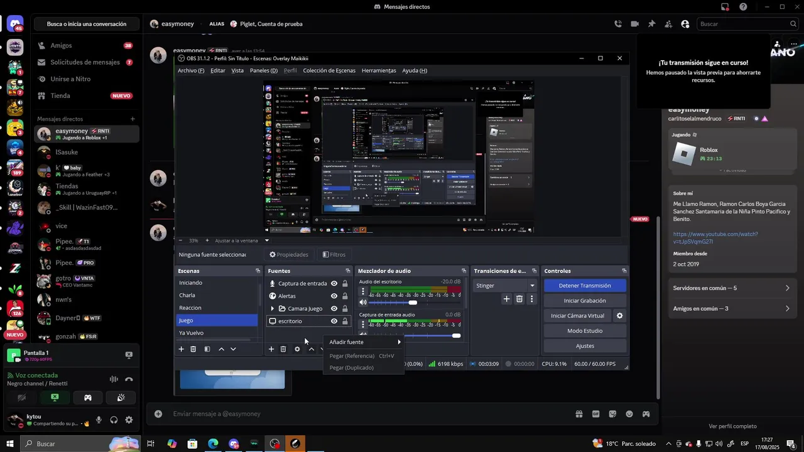Disconnect from the Discord voice channel
The image size is (804, 452).
coord(129,379)
